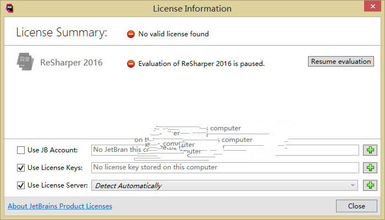Close the License Information window via red X
Image resolution: width=385 pixels, height=220 pixels.
tap(372, 7)
